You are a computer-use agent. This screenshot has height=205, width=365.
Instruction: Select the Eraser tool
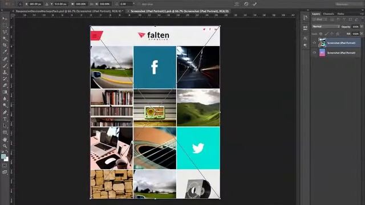5,85
